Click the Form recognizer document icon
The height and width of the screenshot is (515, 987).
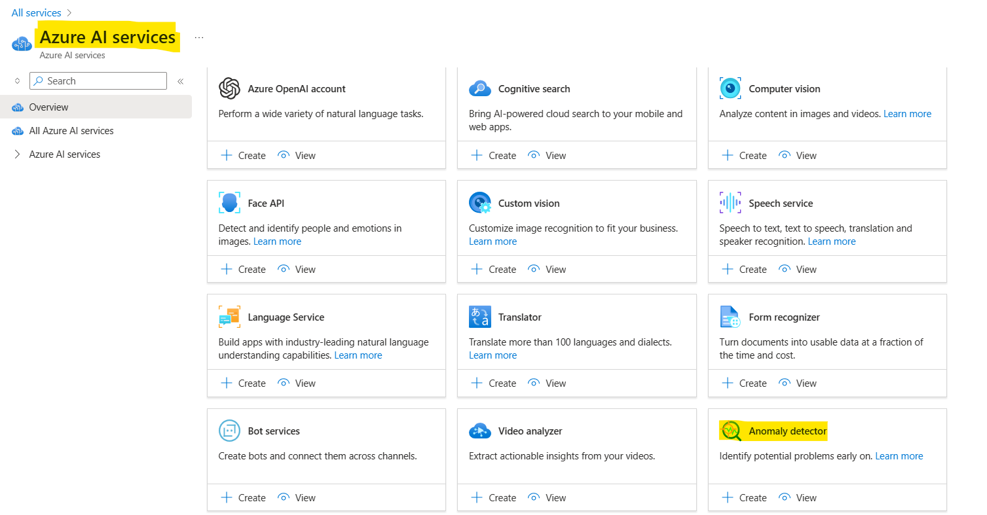point(730,317)
